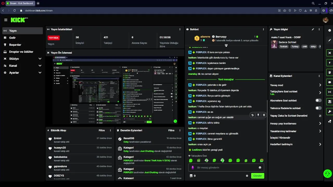Viewport: 333px width, 187px height.
Task: Open the hamburger menu next to Kick logo
Action: (6, 20)
